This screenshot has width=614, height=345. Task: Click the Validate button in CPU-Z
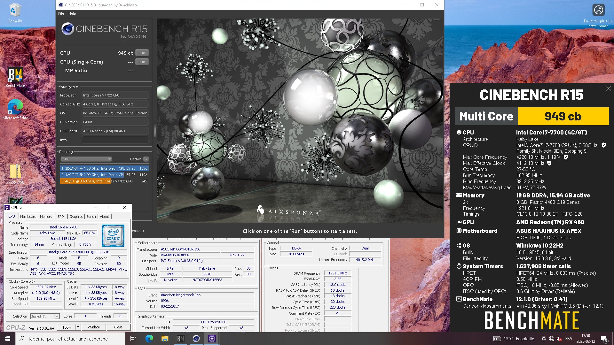click(x=94, y=327)
